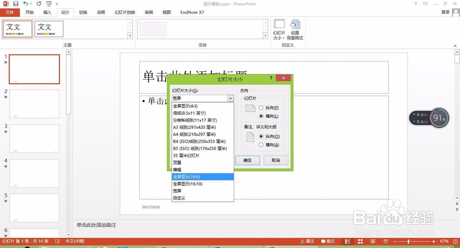Choose 全屏显示(4:3) from the size list

(x=203, y=106)
